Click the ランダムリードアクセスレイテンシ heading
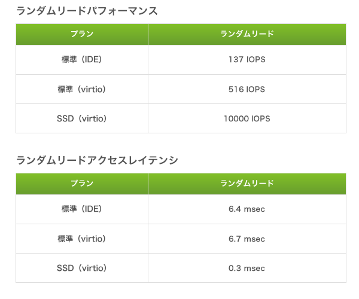This screenshot has height=299, width=359. 97,160
